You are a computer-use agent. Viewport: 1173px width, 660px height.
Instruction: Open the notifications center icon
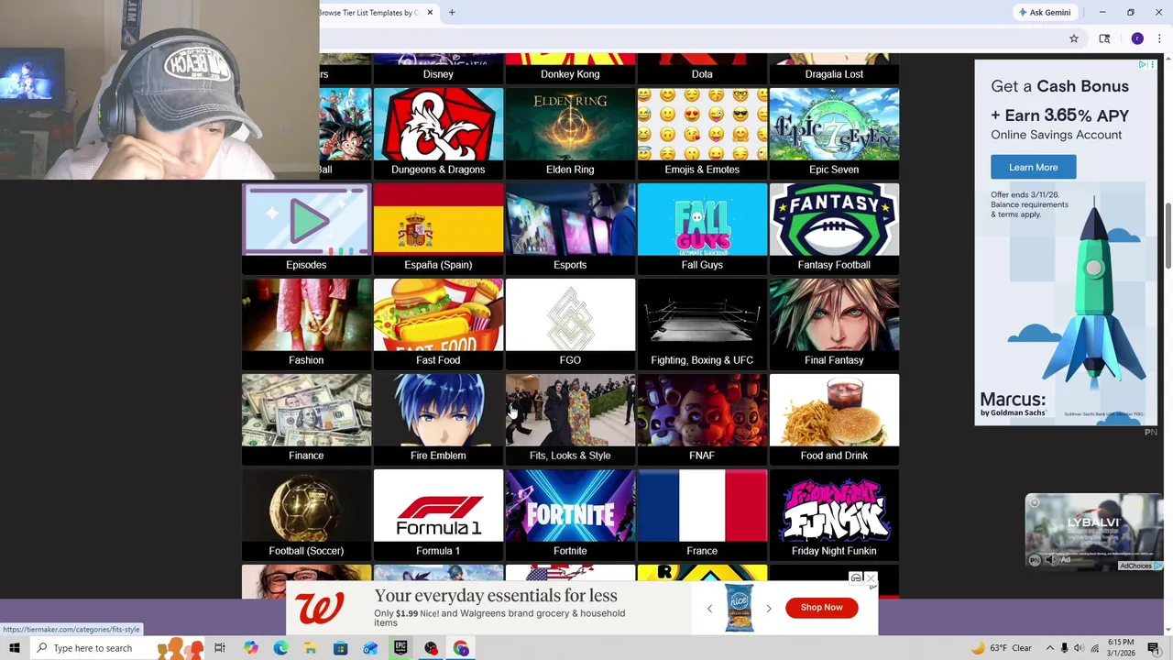[1153, 648]
